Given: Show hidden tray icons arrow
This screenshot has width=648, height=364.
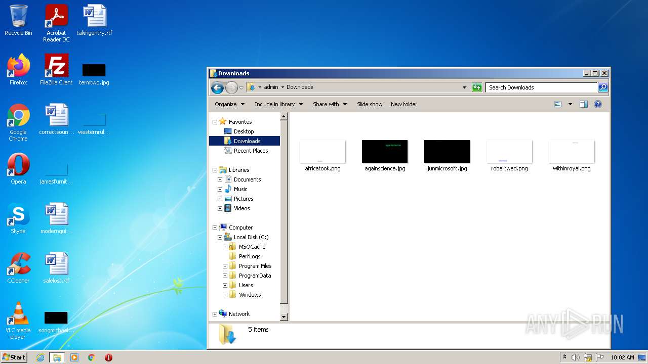Looking at the screenshot, I should point(564,357).
